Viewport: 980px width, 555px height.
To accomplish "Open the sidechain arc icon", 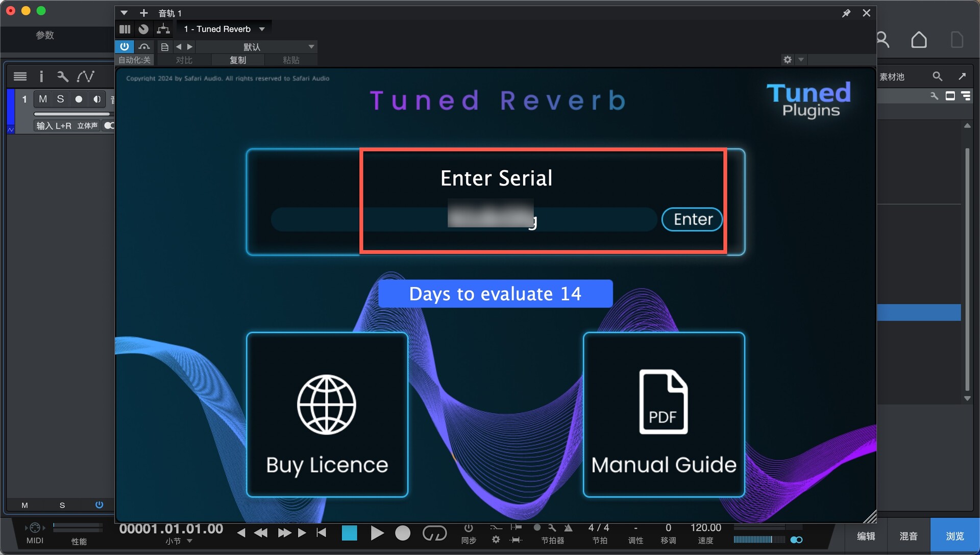I will point(144,46).
